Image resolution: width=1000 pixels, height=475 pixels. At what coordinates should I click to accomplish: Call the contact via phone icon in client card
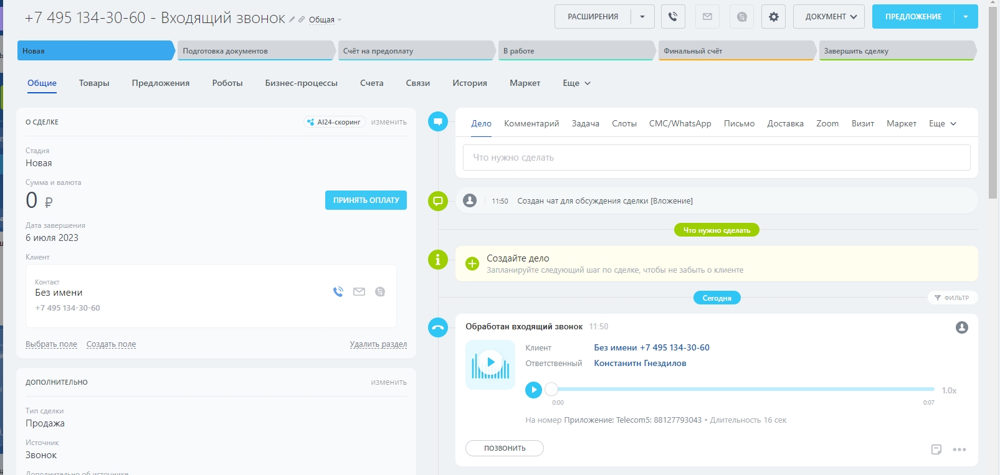click(338, 291)
